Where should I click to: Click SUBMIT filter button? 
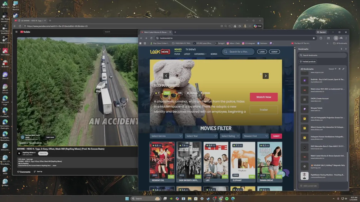[x=276, y=136]
